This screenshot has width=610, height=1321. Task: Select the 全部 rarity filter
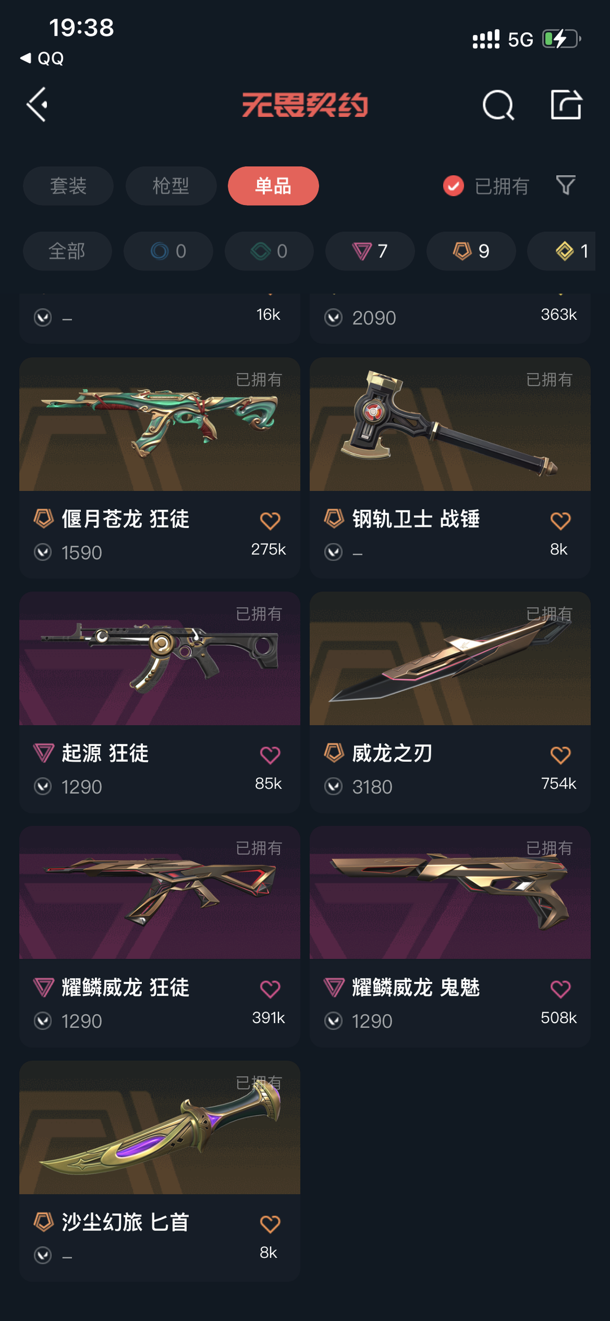coord(67,251)
